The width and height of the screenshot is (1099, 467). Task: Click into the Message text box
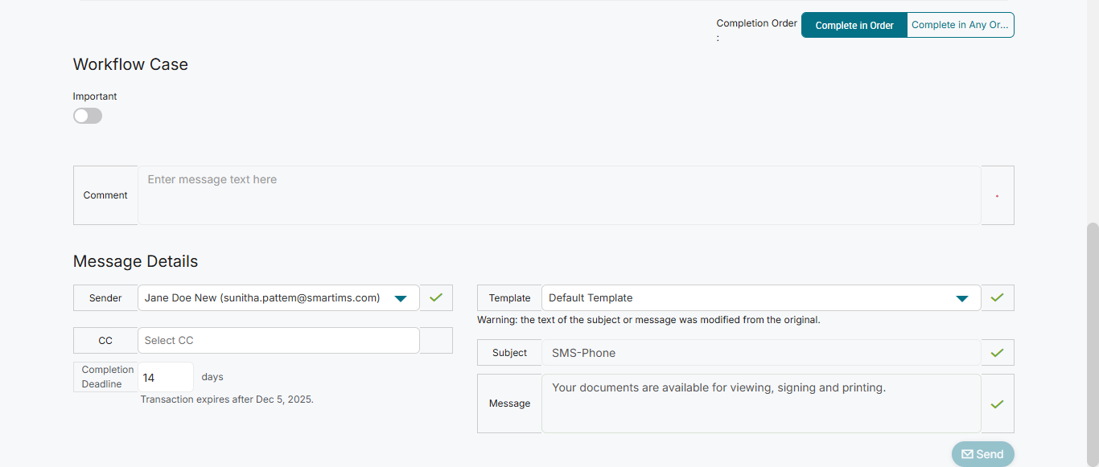click(760, 404)
